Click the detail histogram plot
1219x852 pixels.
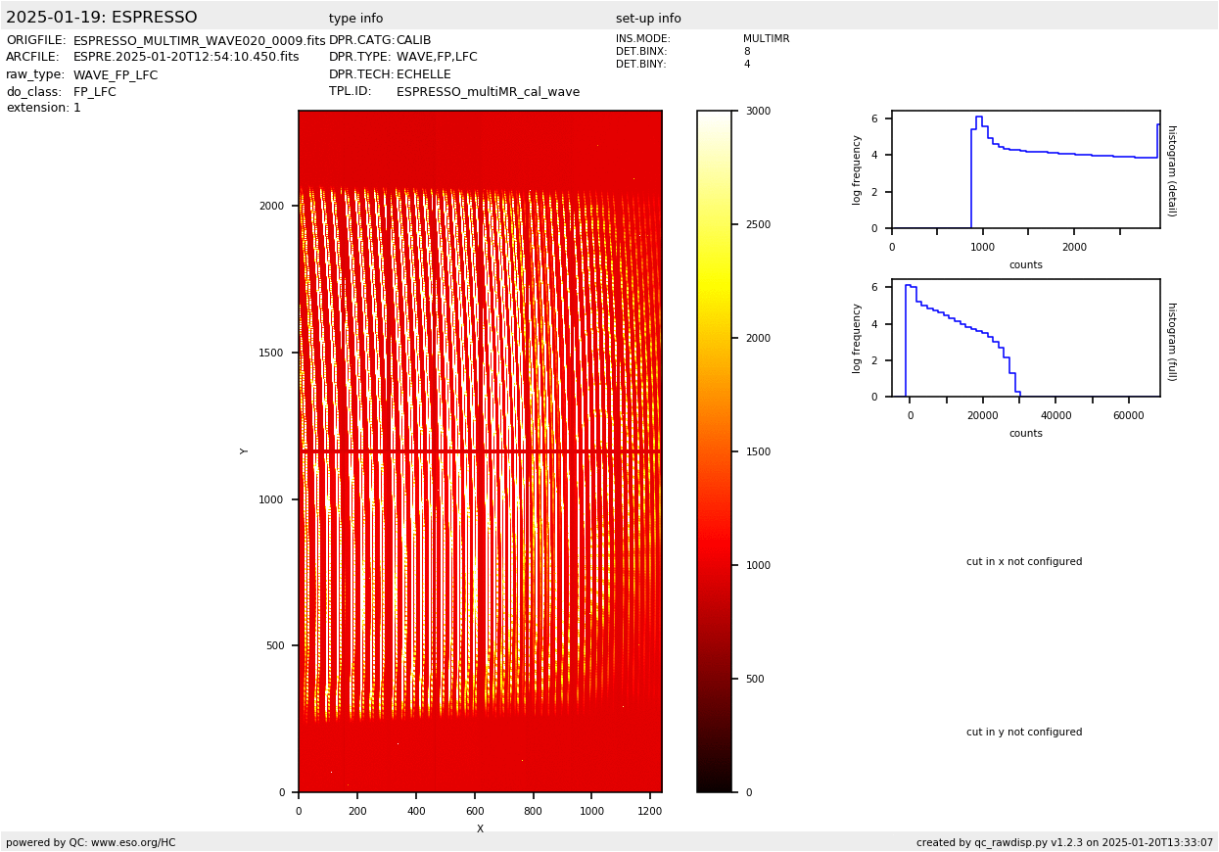point(1025,169)
